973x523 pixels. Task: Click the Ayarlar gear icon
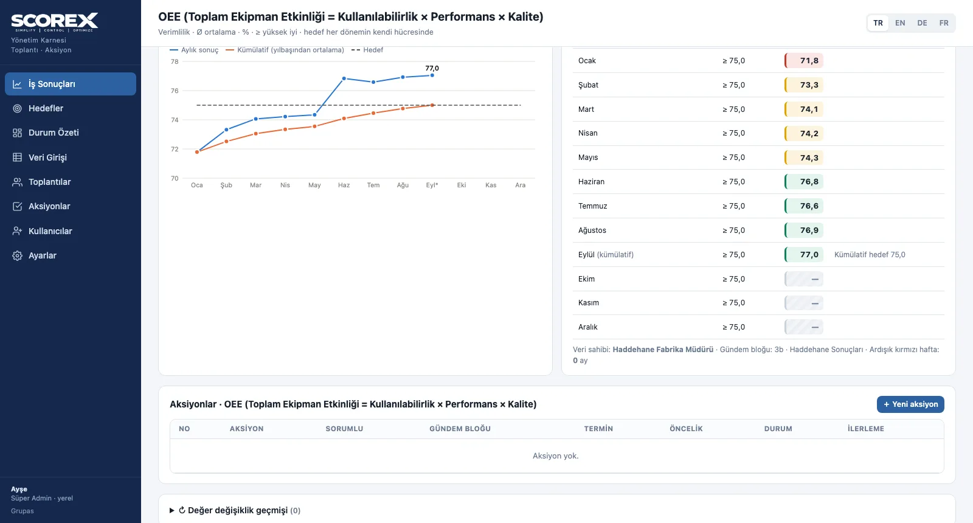[x=18, y=255]
